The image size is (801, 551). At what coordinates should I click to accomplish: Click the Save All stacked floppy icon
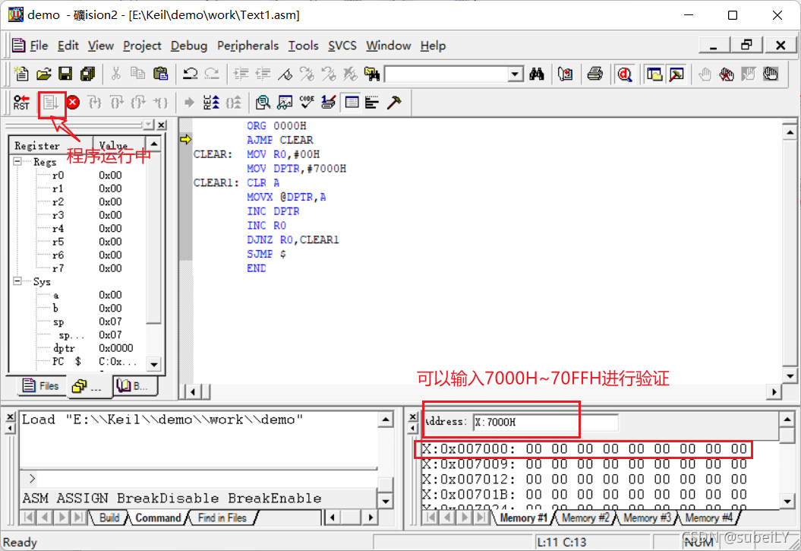coord(88,74)
